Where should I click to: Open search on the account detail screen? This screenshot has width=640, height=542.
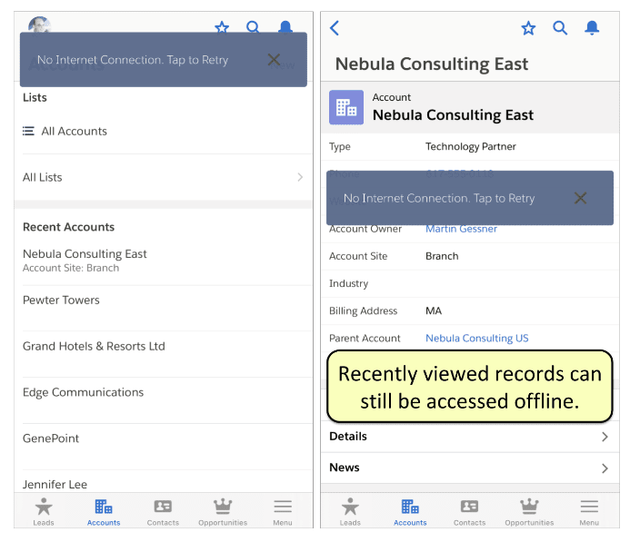point(560,28)
